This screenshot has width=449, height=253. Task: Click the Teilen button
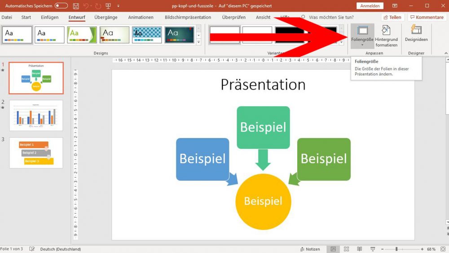392,17
